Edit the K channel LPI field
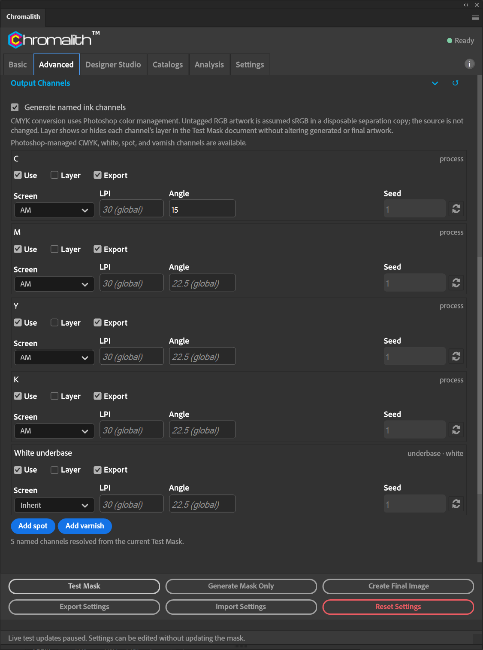Screen dimensions: 483x650 [132, 430]
